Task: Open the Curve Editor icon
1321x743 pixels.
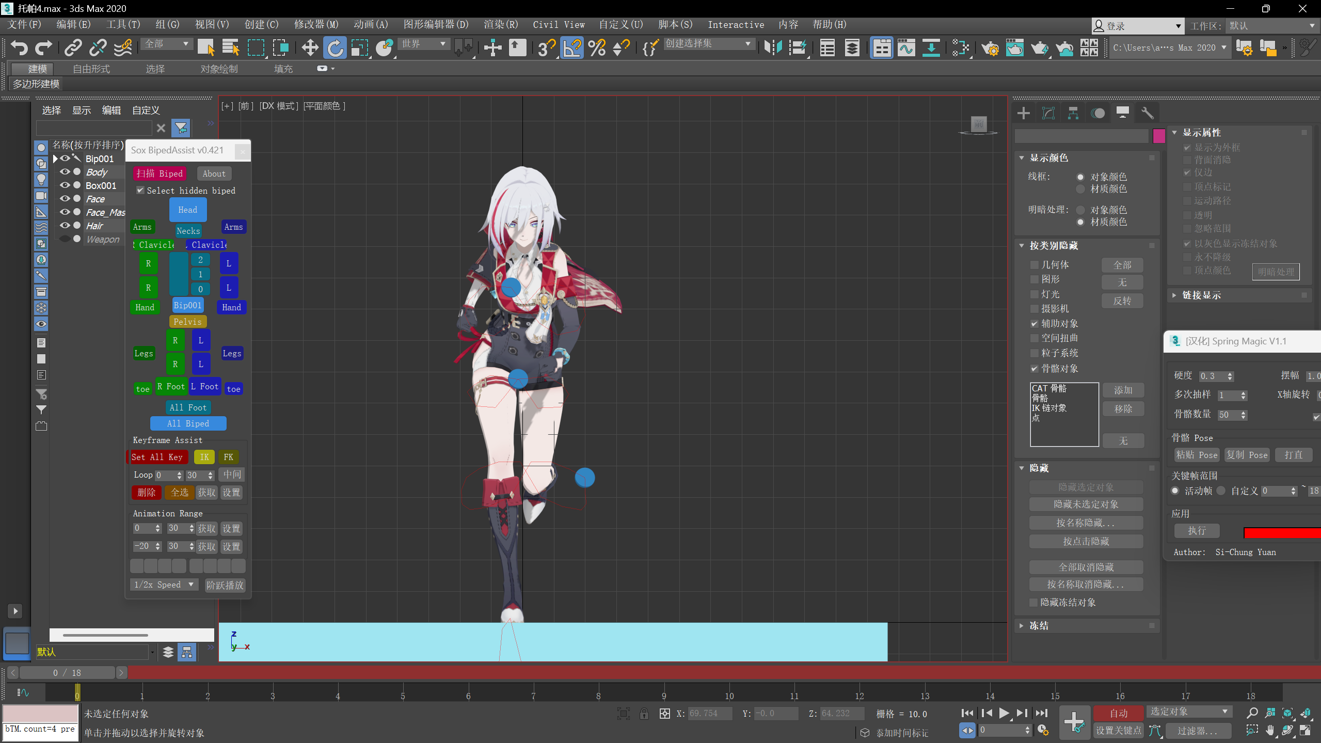Action: click(x=906, y=48)
